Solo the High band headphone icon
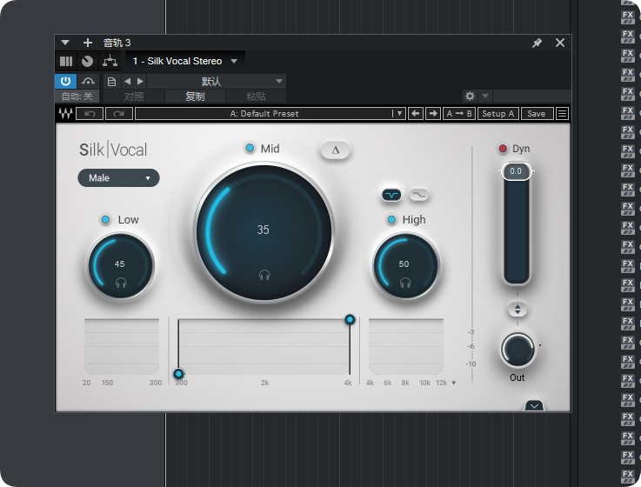 (x=405, y=283)
